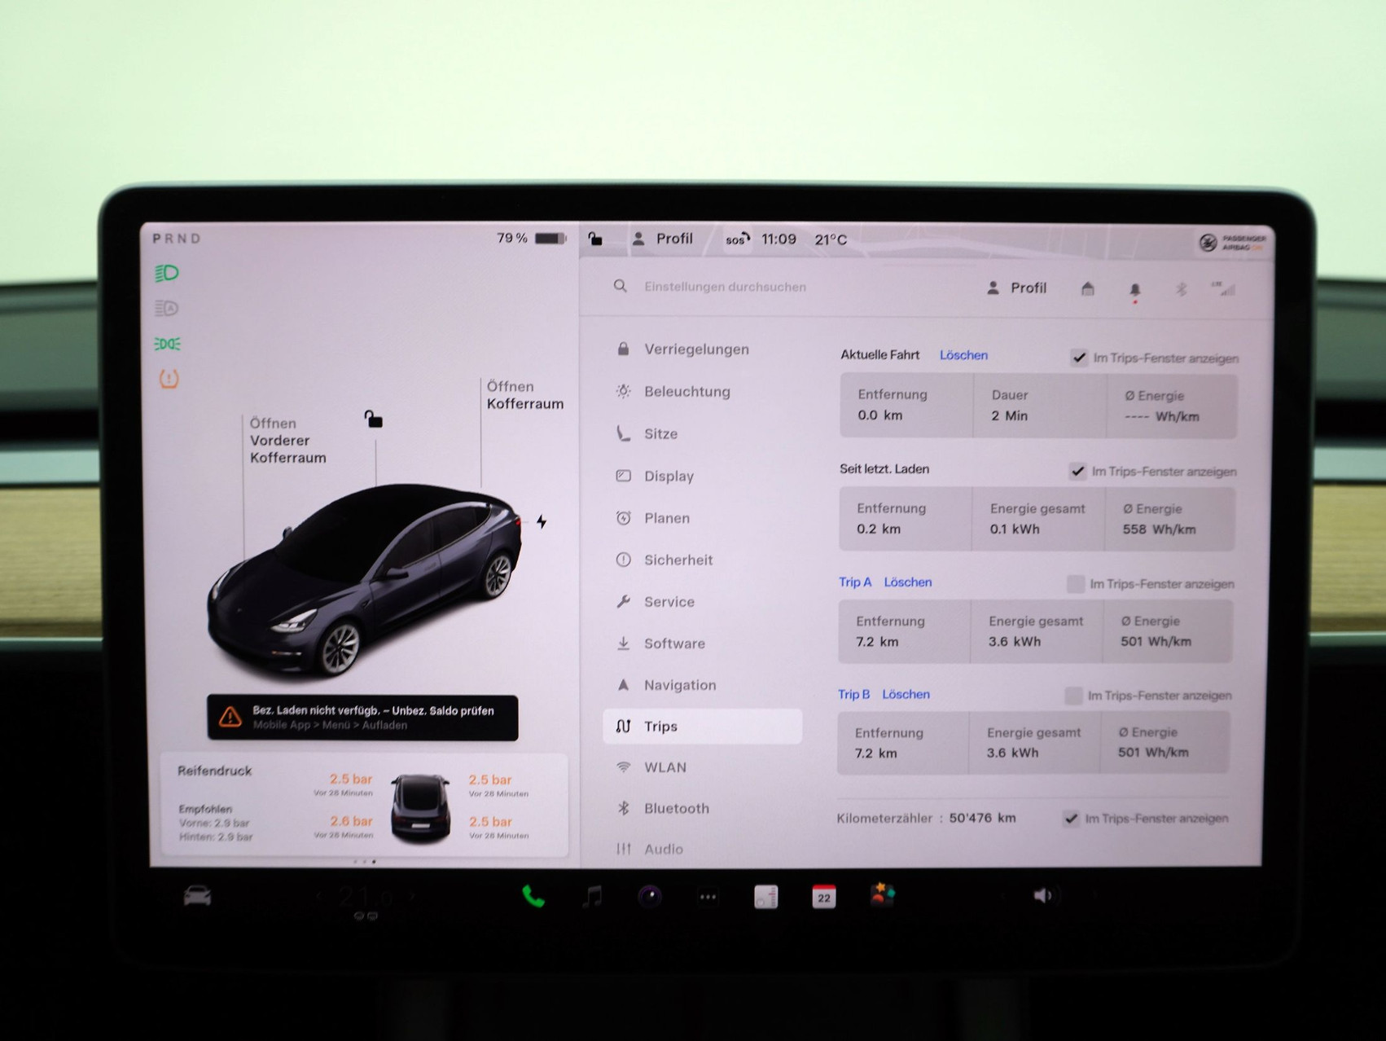
Task: Open the rear Kofferraum
Action: (524, 395)
